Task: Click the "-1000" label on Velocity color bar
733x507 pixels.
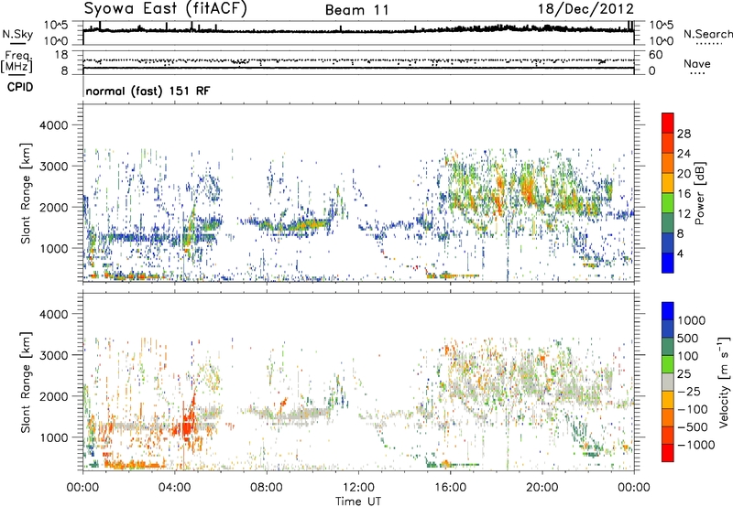Action: pos(695,445)
